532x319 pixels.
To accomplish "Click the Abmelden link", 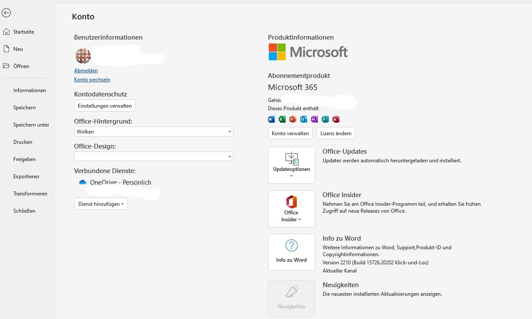I will pyautogui.click(x=85, y=70).
